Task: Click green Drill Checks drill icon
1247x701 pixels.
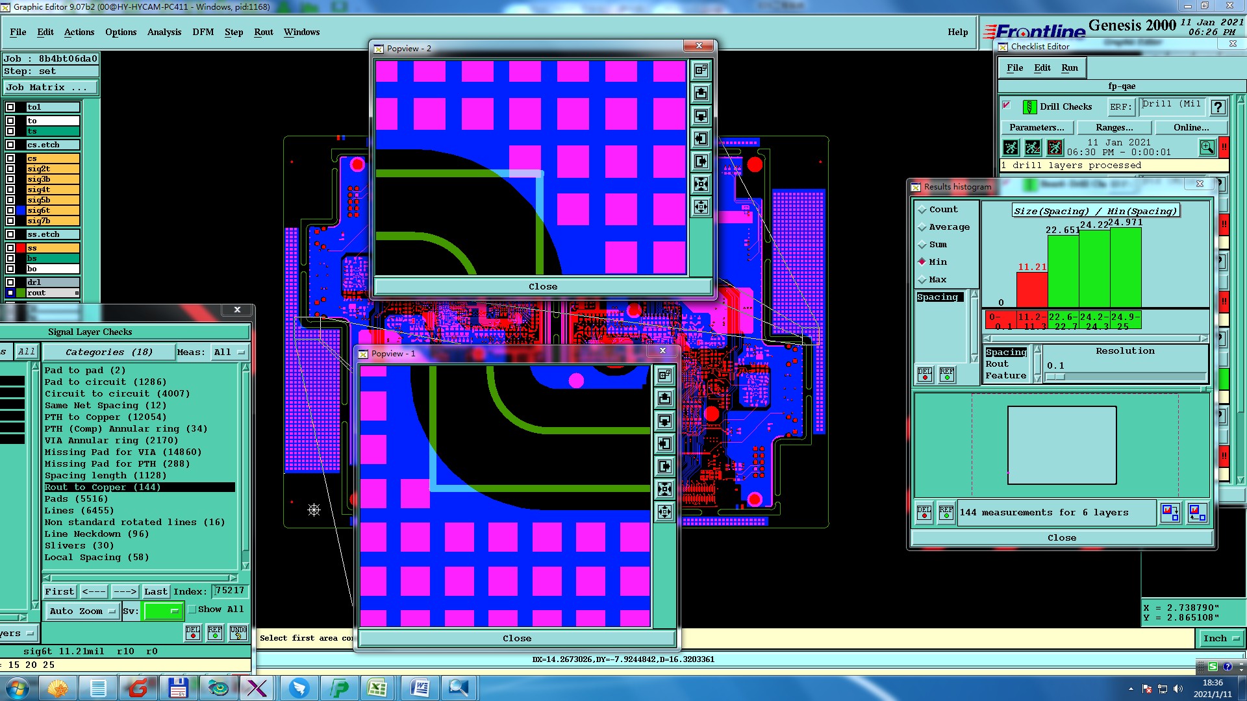Action: coord(1029,107)
